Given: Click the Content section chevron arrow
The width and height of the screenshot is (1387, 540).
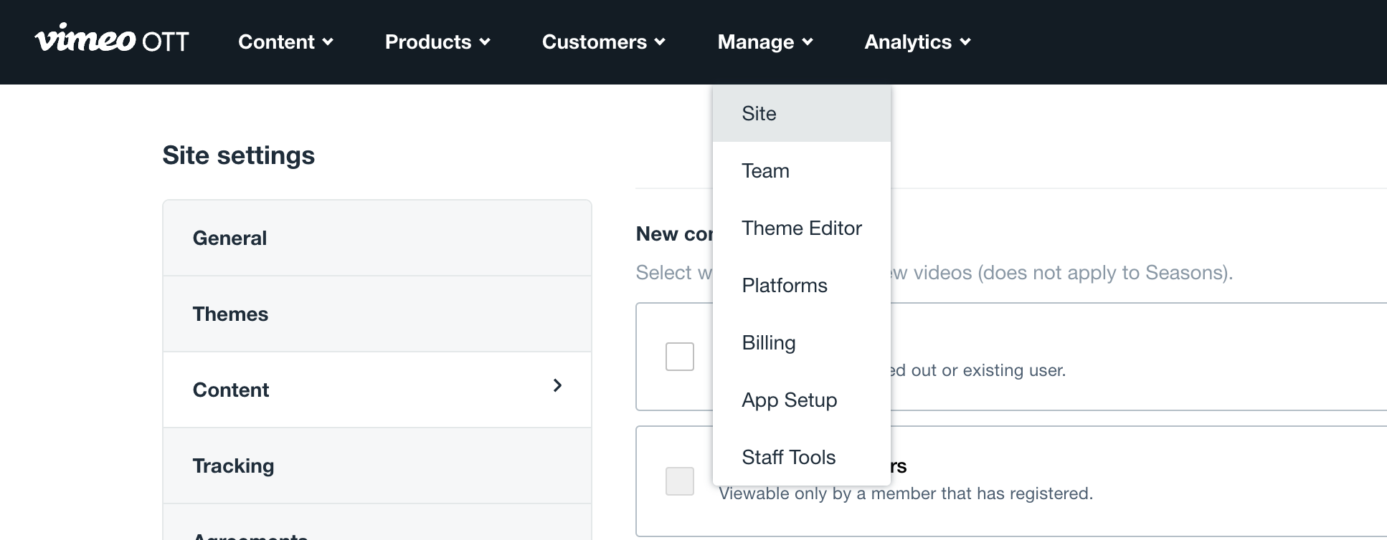Looking at the screenshot, I should tap(557, 386).
